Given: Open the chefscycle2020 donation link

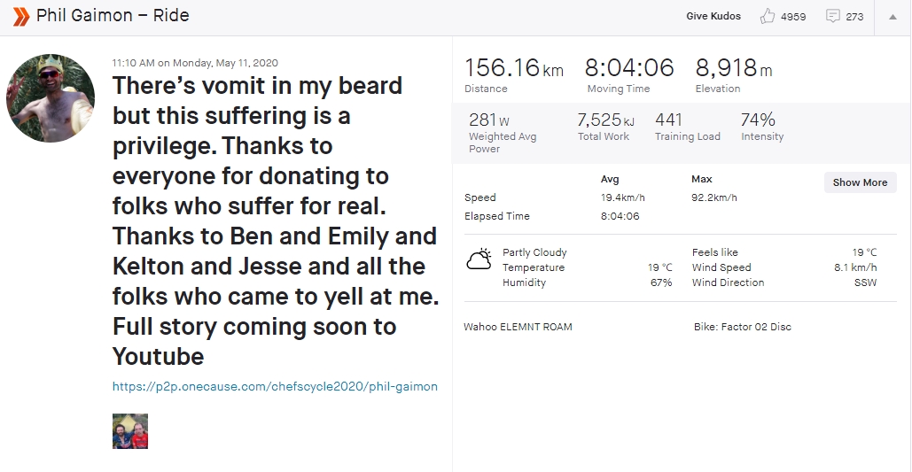Looking at the screenshot, I should click(x=275, y=387).
